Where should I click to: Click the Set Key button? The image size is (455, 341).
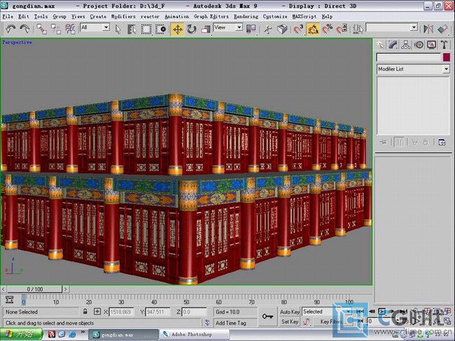pos(289,321)
